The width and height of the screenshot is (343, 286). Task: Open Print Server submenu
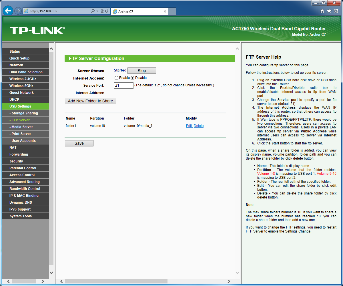25,134
